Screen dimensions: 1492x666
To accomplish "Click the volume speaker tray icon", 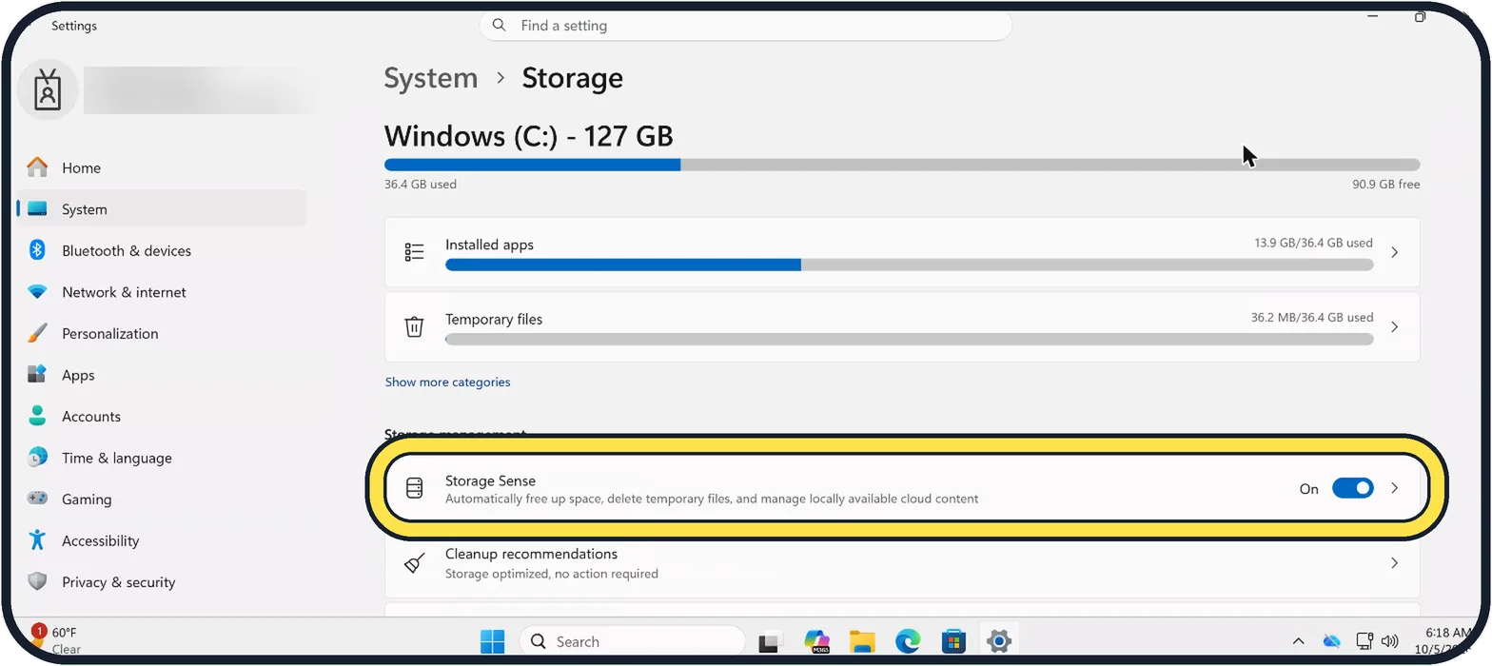I will (1390, 641).
